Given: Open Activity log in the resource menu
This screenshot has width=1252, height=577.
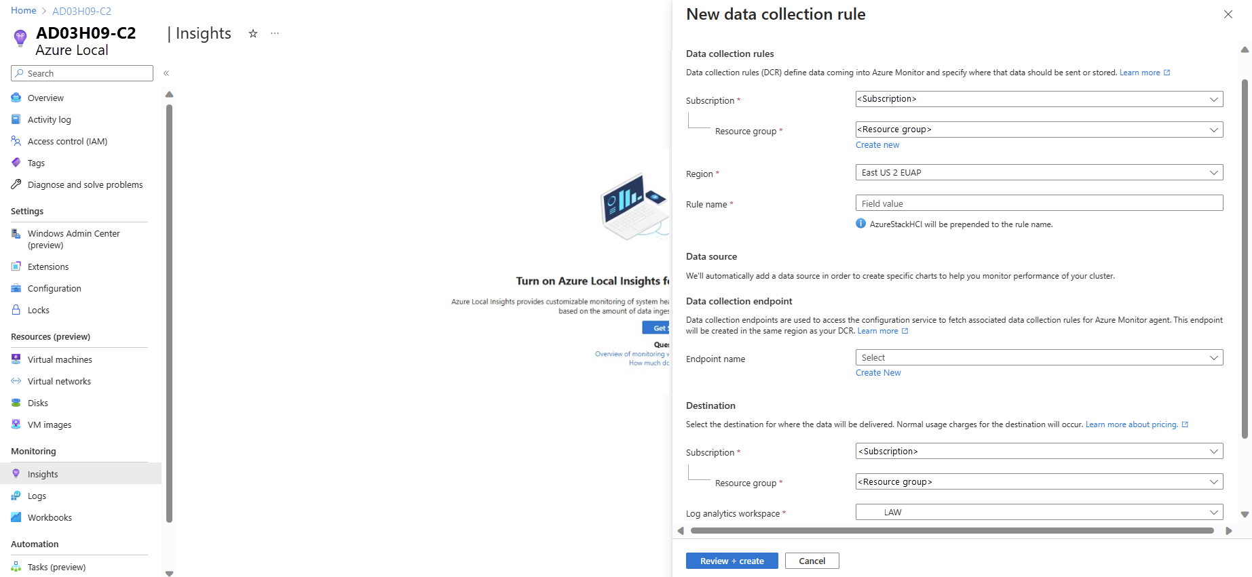Looking at the screenshot, I should click(50, 119).
